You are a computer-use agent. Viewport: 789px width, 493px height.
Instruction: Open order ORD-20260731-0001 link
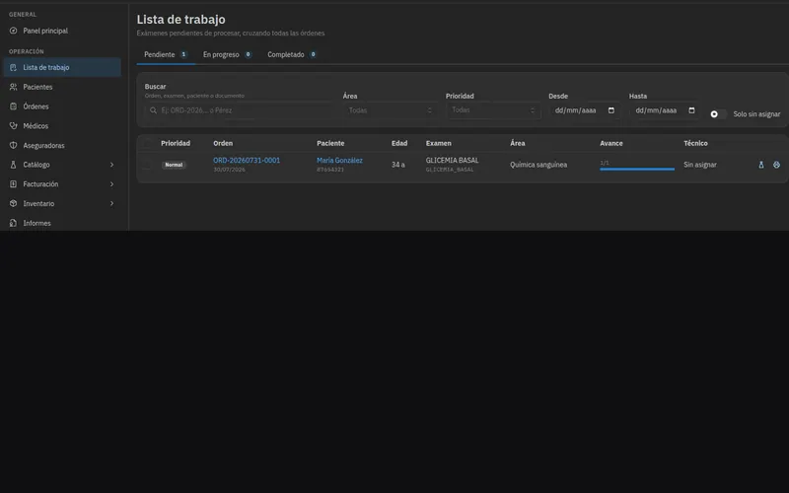[247, 160]
